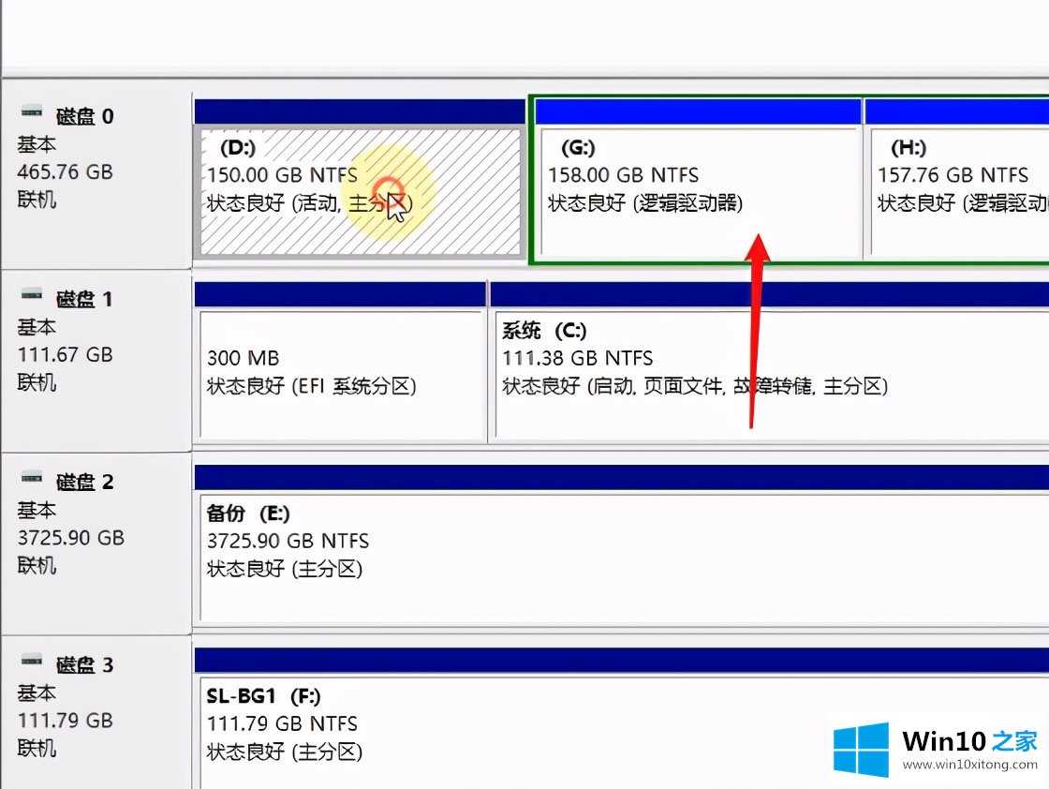Viewport: 1049px width, 789px height.
Task: Click the 111.67 GB disk size text
Action: point(65,355)
